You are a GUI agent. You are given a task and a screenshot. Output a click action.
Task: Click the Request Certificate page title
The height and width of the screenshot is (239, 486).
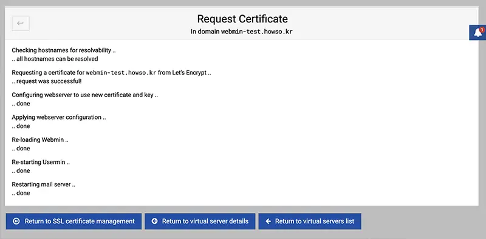point(242,19)
